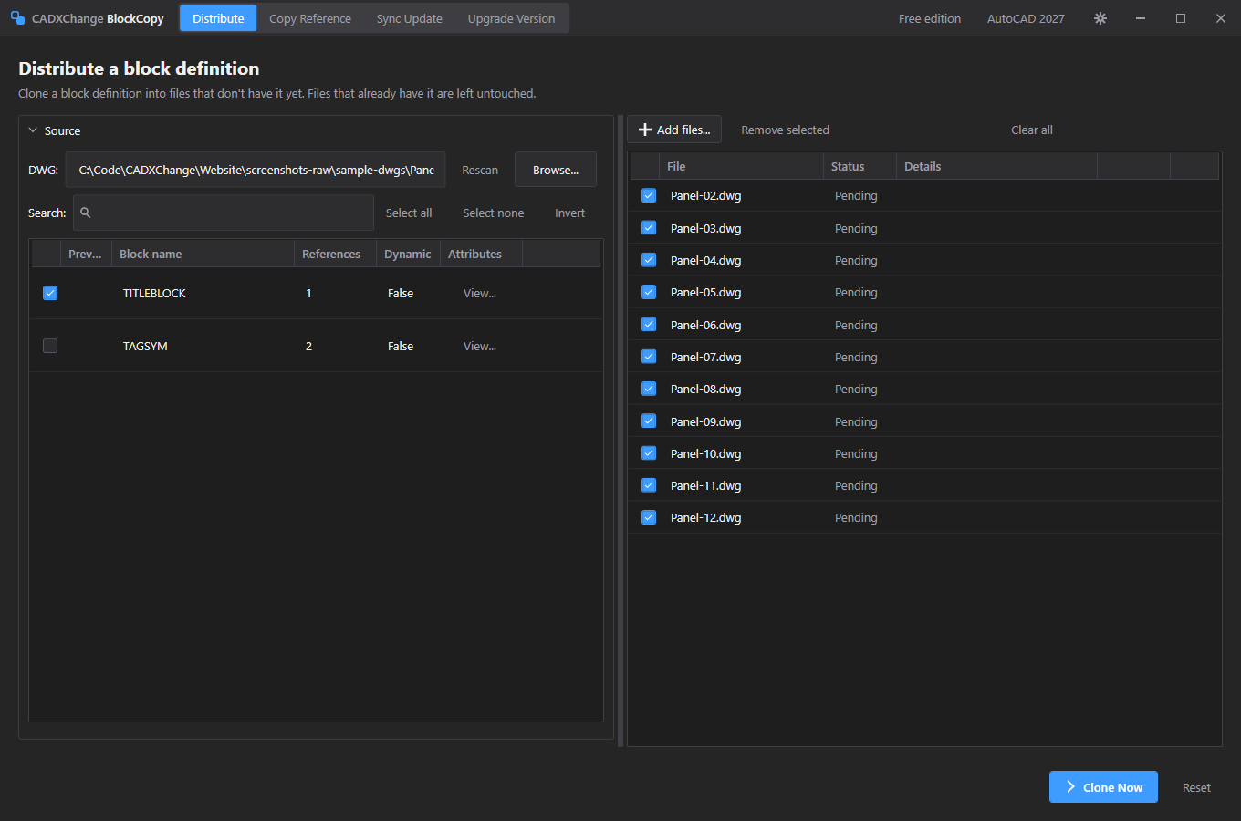Click the DWG source path field
Screen dimensions: 1241x821
tap(255, 170)
